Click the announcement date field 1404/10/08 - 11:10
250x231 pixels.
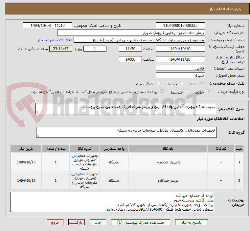(x=48, y=26)
